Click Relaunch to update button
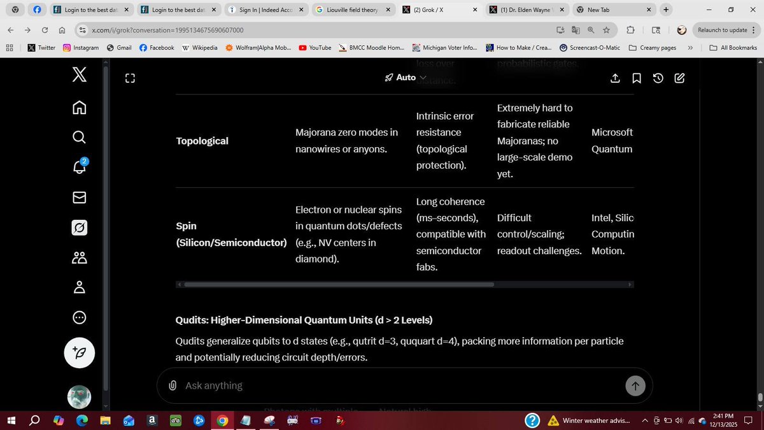This screenshot has width=764, height=430. 722,30
